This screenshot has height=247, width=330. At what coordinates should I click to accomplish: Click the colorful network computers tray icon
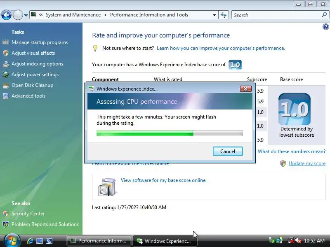pyautogui.click(x=279, y=241)
